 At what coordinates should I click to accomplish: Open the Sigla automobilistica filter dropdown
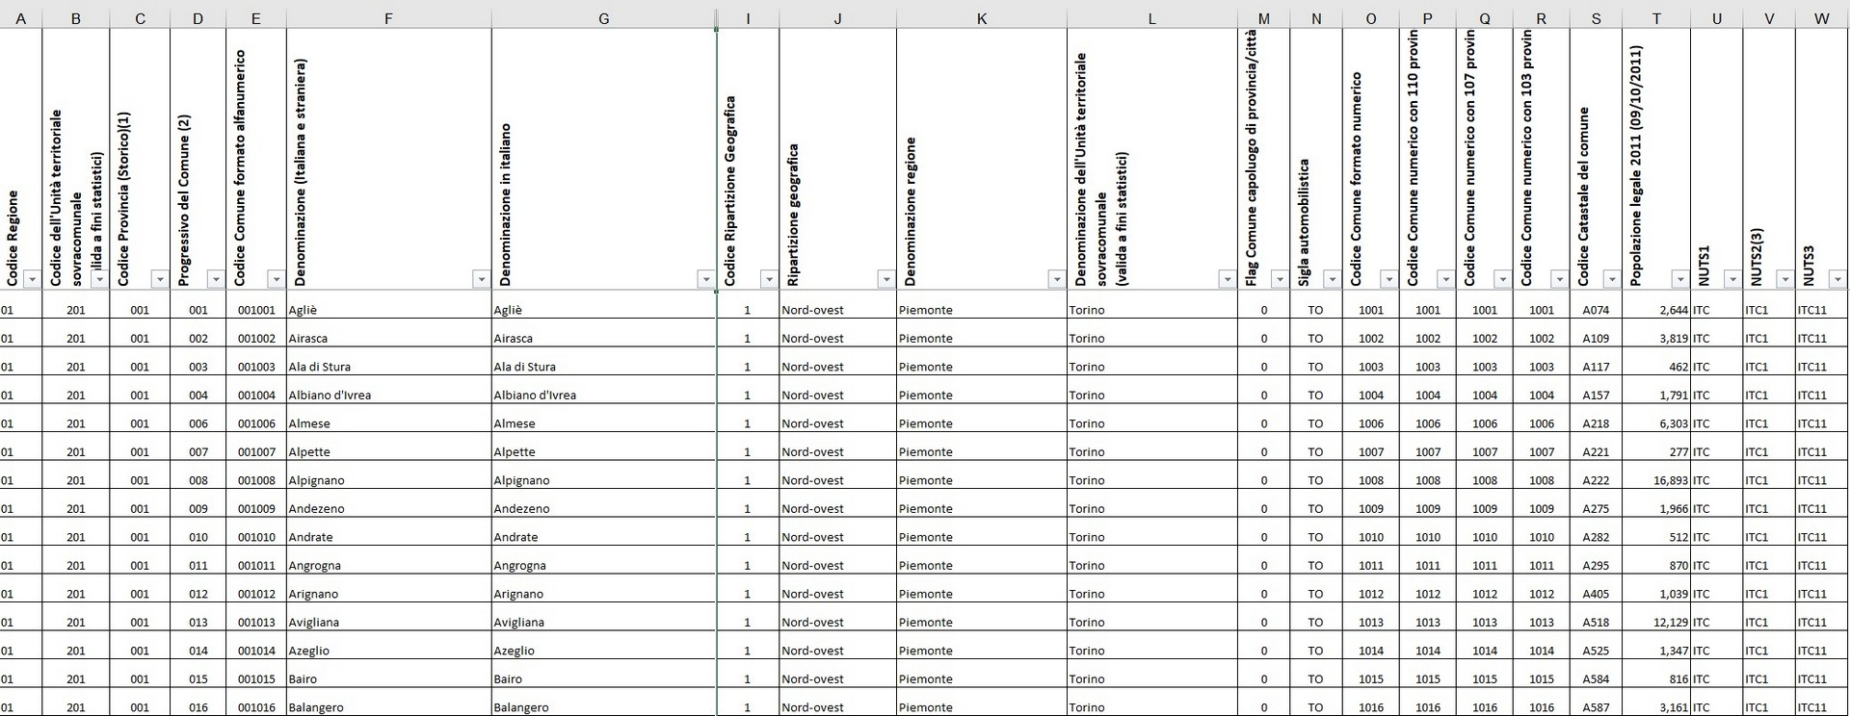point(1332,279)
